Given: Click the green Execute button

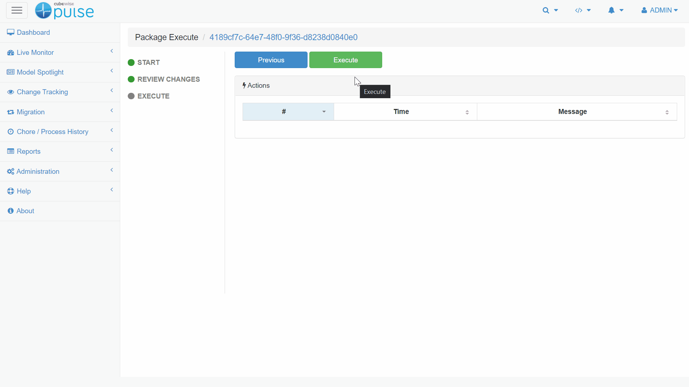Looking at the screenshot, I should [346, 60].
